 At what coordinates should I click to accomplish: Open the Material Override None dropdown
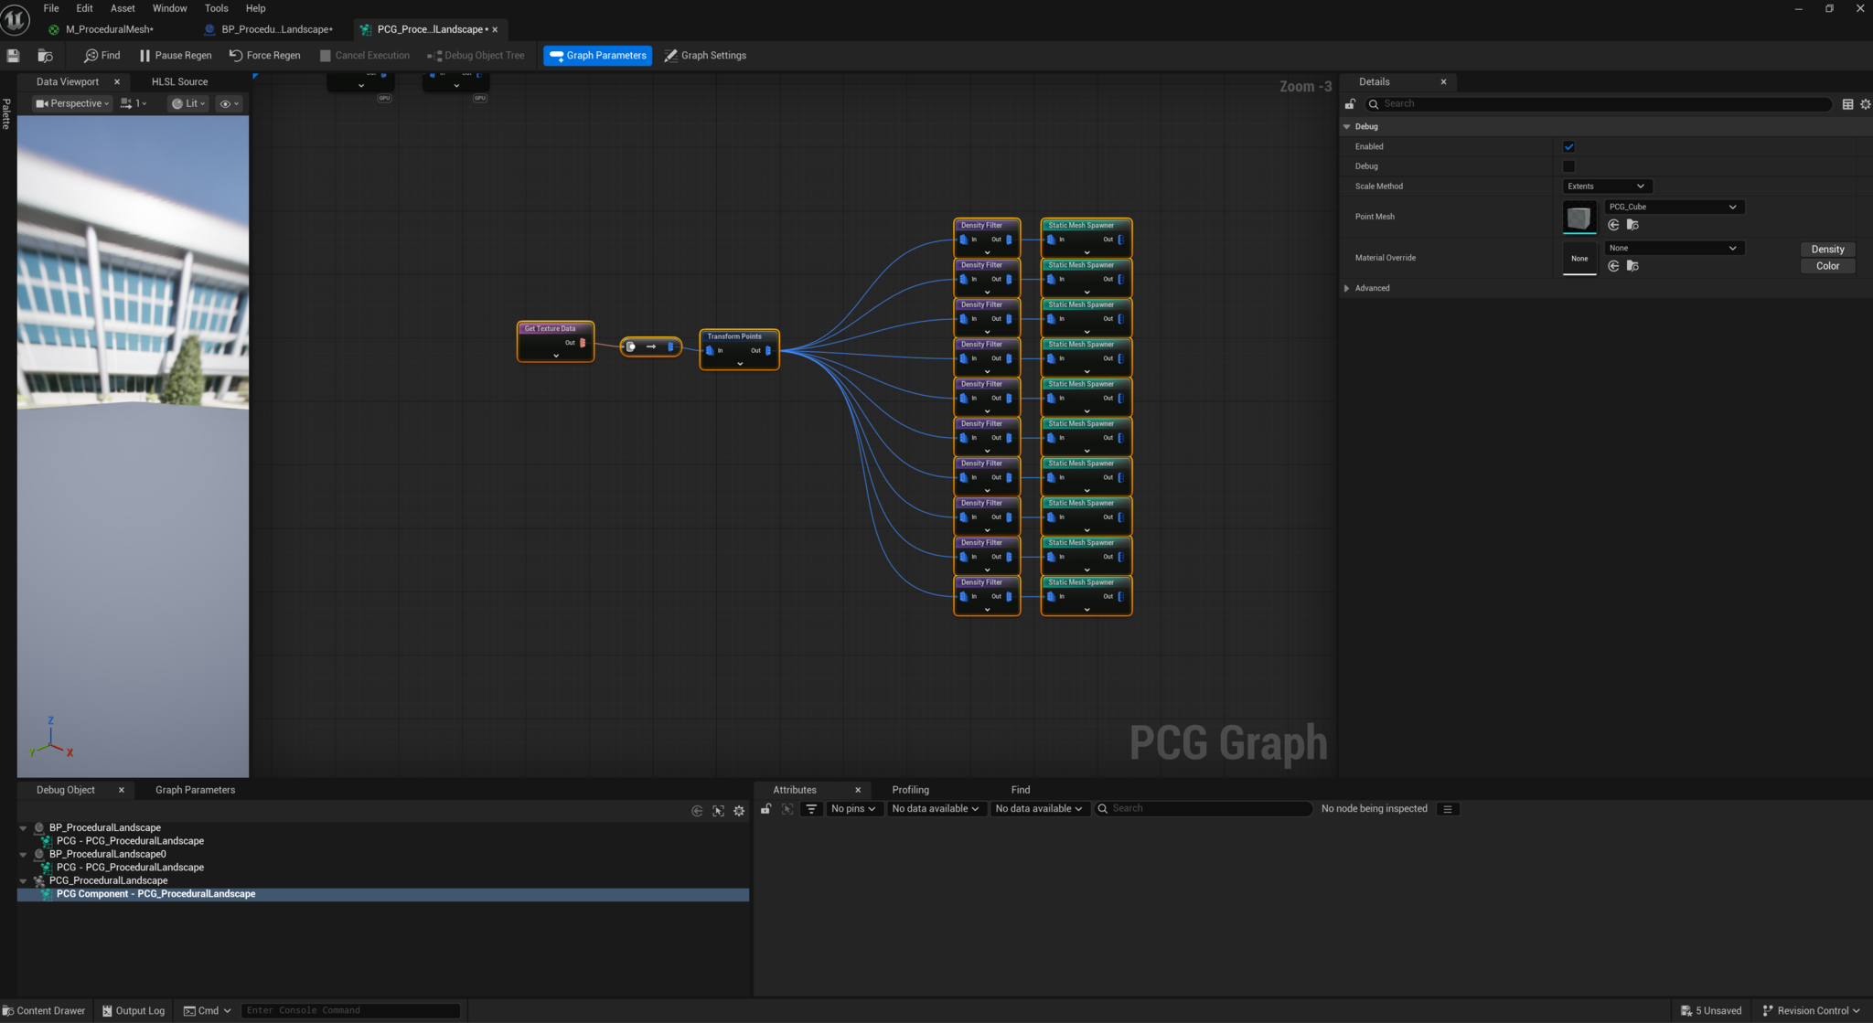coord(1674,249)
